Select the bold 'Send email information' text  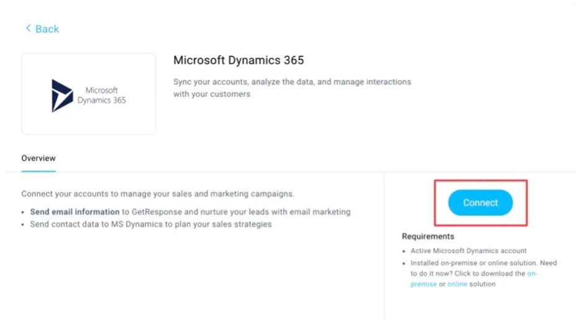[75, 212]
